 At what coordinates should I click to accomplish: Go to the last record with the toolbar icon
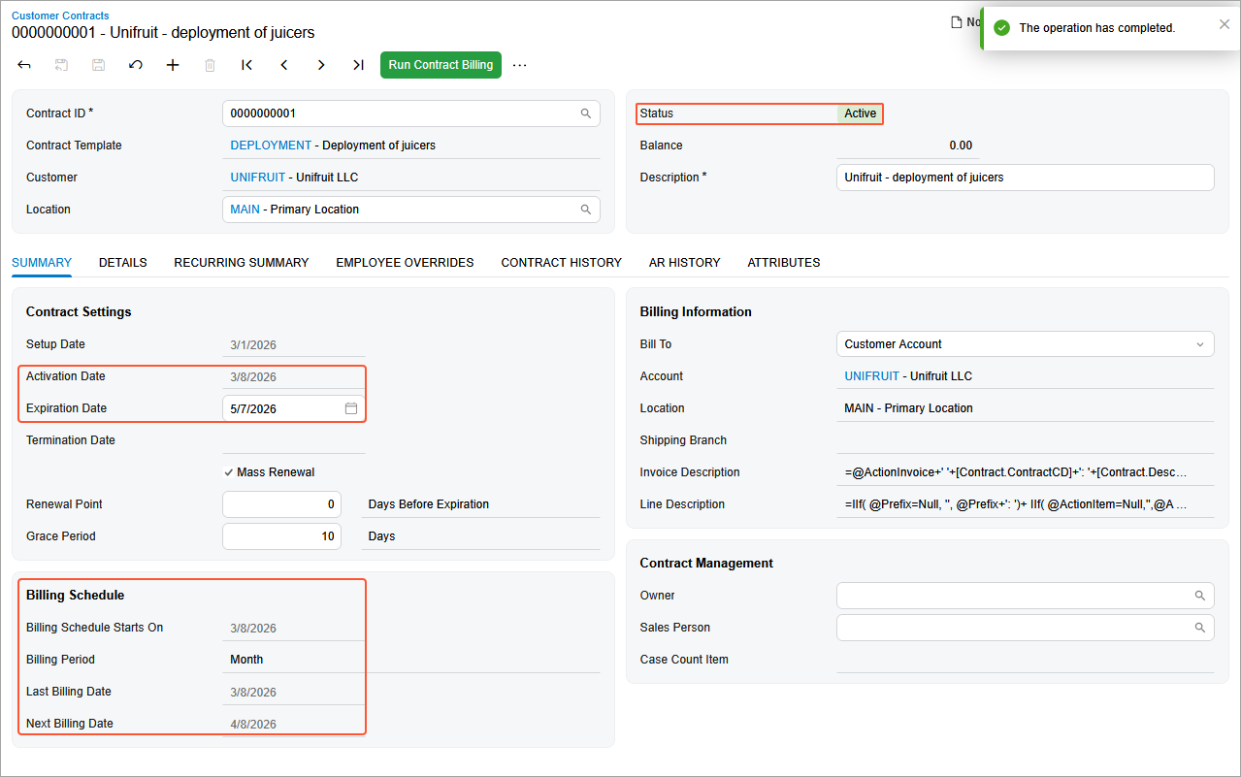(x=357, y=65)
